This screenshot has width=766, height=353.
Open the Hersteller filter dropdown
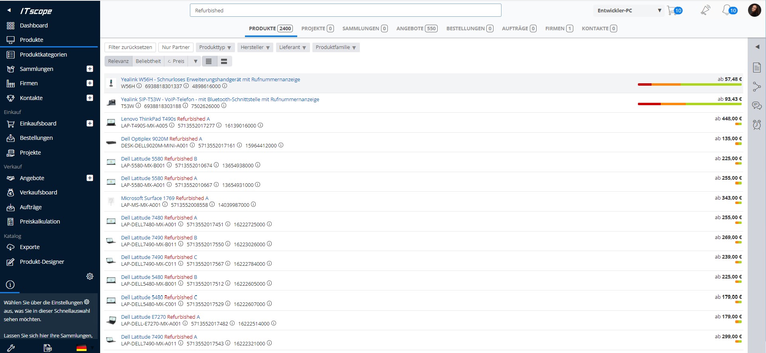(255, 47)
